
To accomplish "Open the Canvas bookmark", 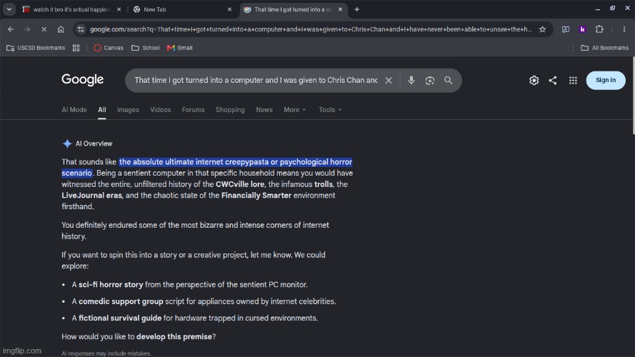I will point(108,48).
